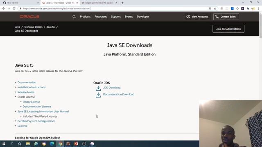Go back with the browser back arrow
The image size is (262, 147).
4,9
